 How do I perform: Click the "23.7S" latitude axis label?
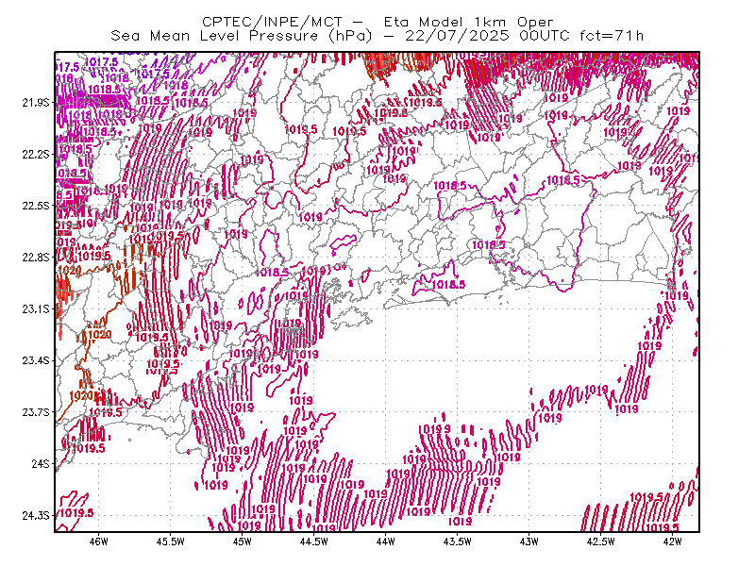point(36,412)
